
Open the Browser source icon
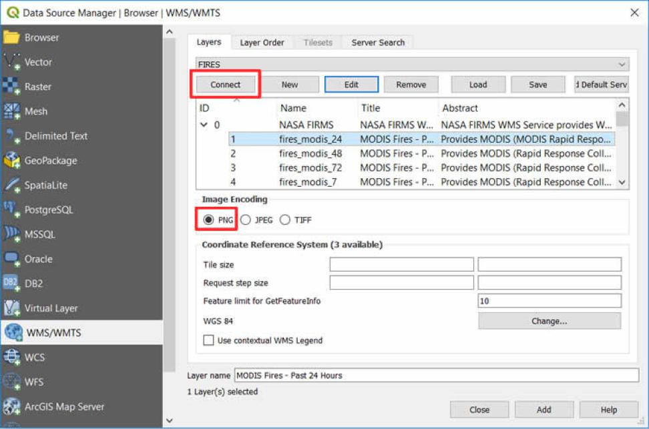[11, 37]
